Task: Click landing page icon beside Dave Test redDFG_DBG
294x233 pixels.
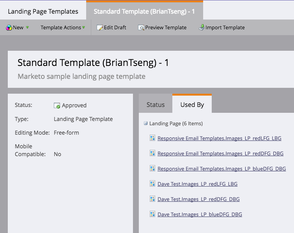Action: pos(152,199)
